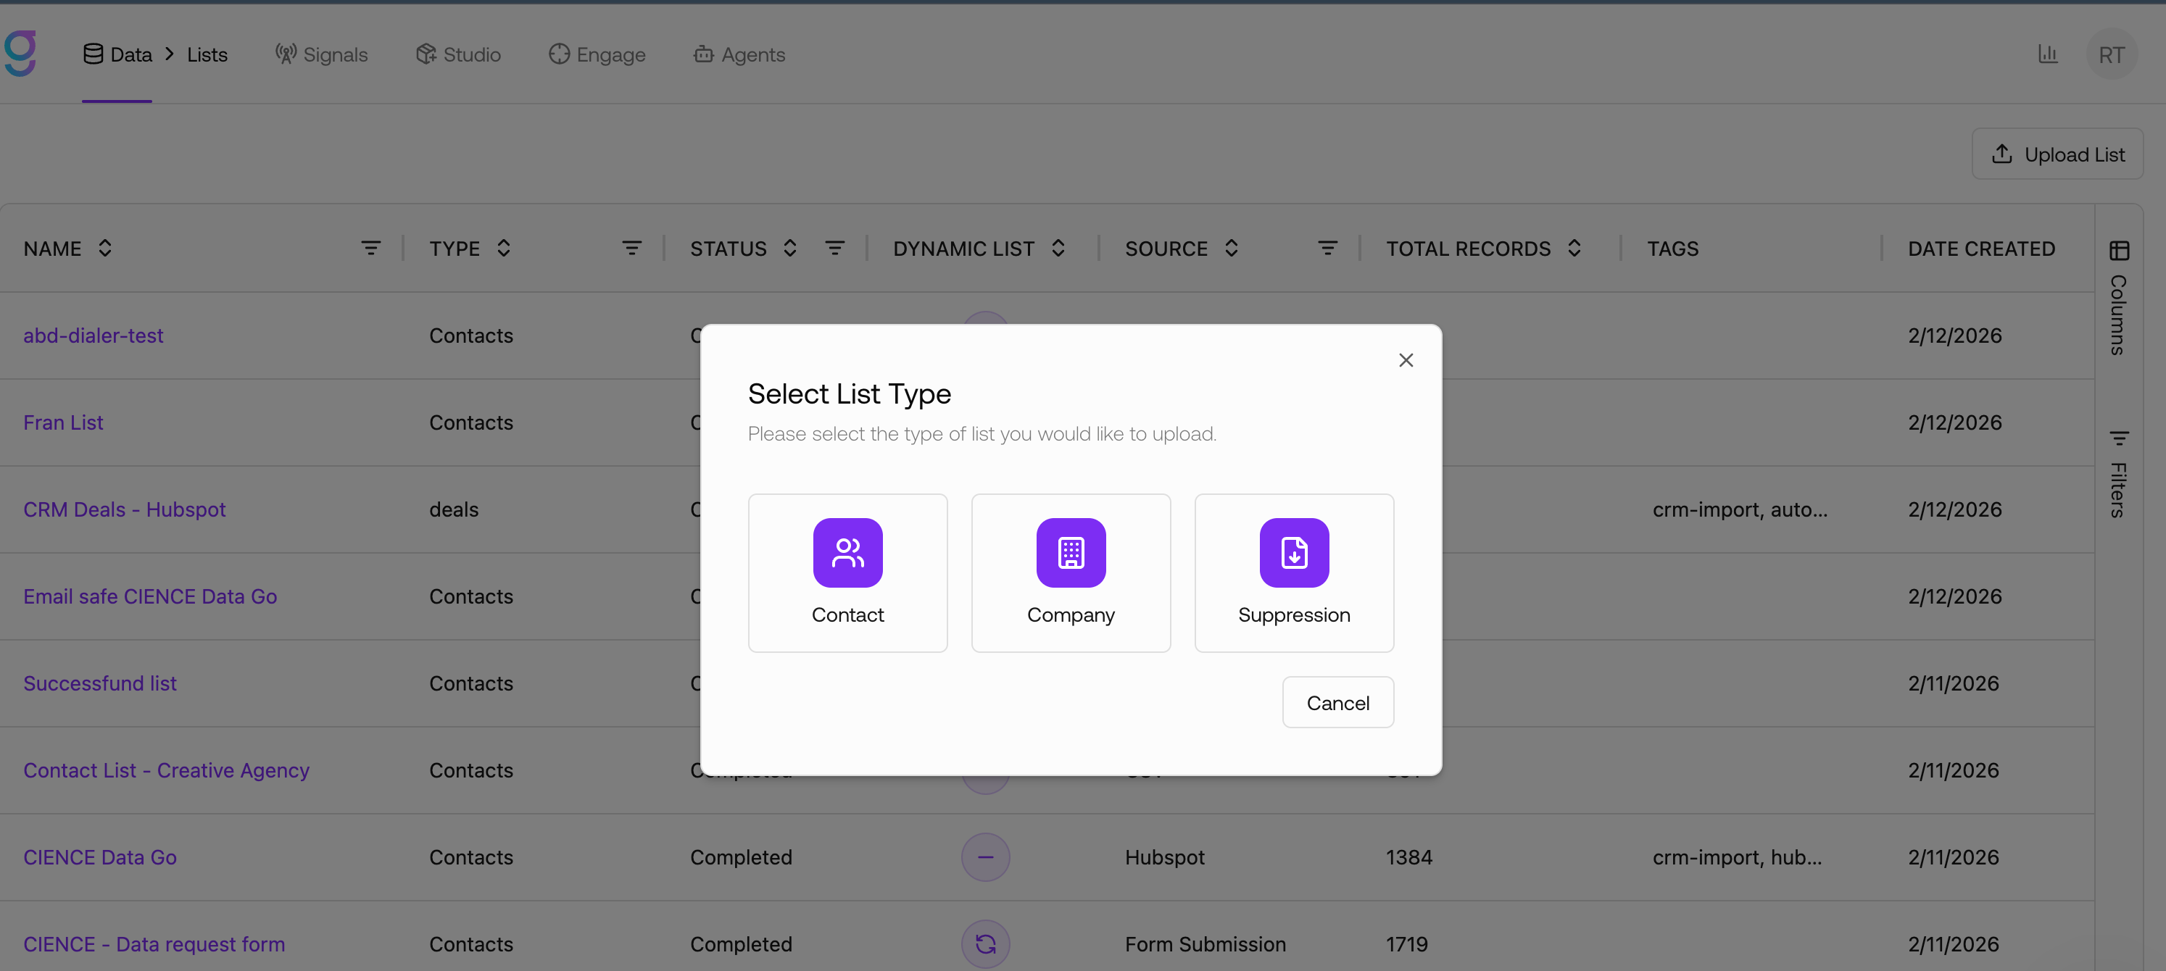Open the abd-dialer-test list link
Image resolution: width=2166 pixels, height=971 pixels.
94,336
